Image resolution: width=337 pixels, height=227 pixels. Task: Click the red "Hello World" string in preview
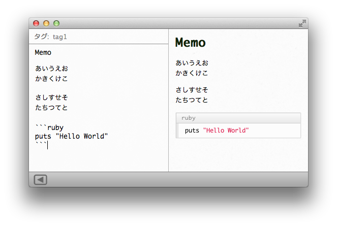pyautogui.click(x=226, y=131)
